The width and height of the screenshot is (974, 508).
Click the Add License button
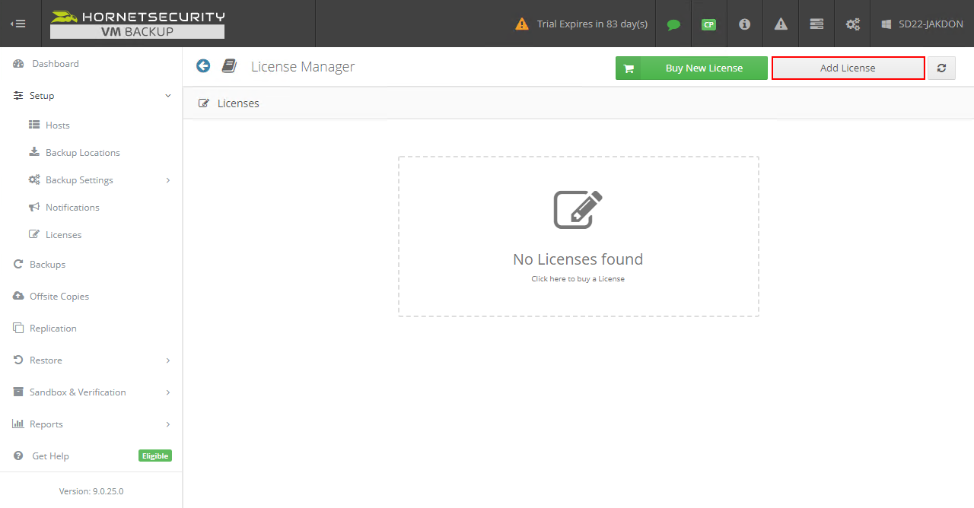[848, 68]
